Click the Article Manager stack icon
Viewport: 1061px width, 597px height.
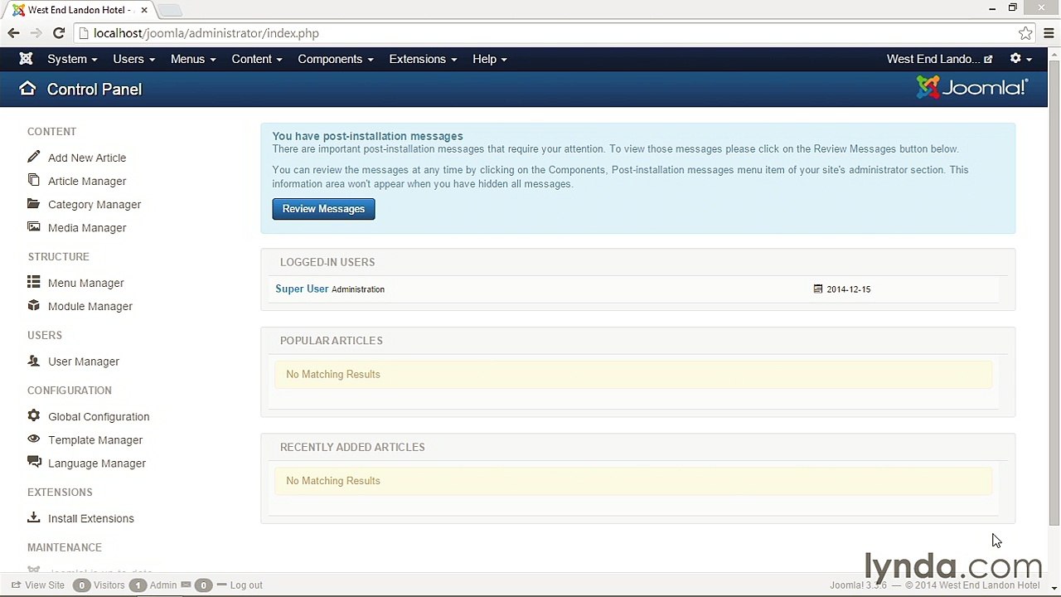(33, 180)
